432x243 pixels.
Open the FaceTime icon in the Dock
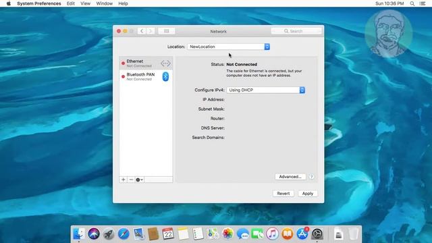pyautogui.click(x=258, y=234)
